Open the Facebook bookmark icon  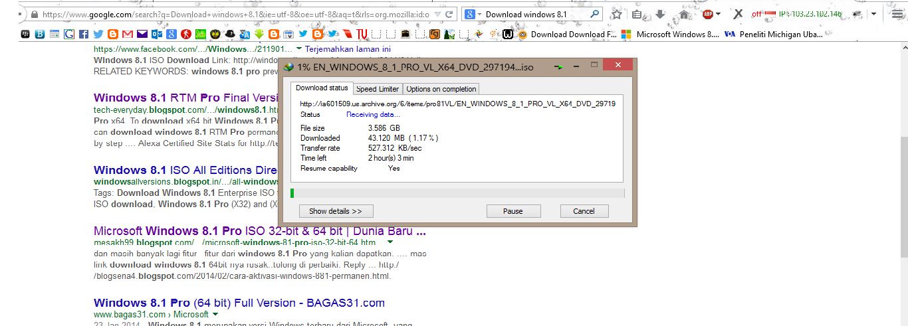[83, 34]
